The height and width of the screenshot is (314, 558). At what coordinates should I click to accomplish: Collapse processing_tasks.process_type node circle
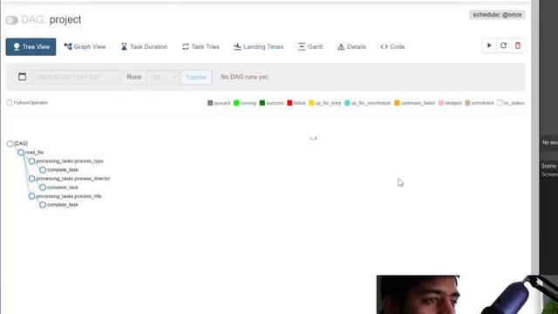click(x=31, y=161)
